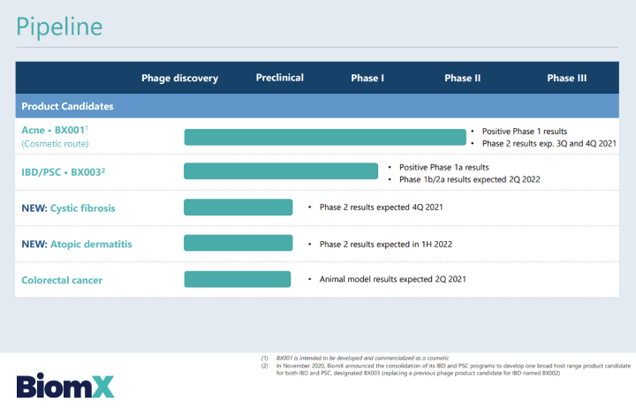Click the NEW: Atopic dermatitis label
Viewport: 636px width, 408px height.
[76, 244]
